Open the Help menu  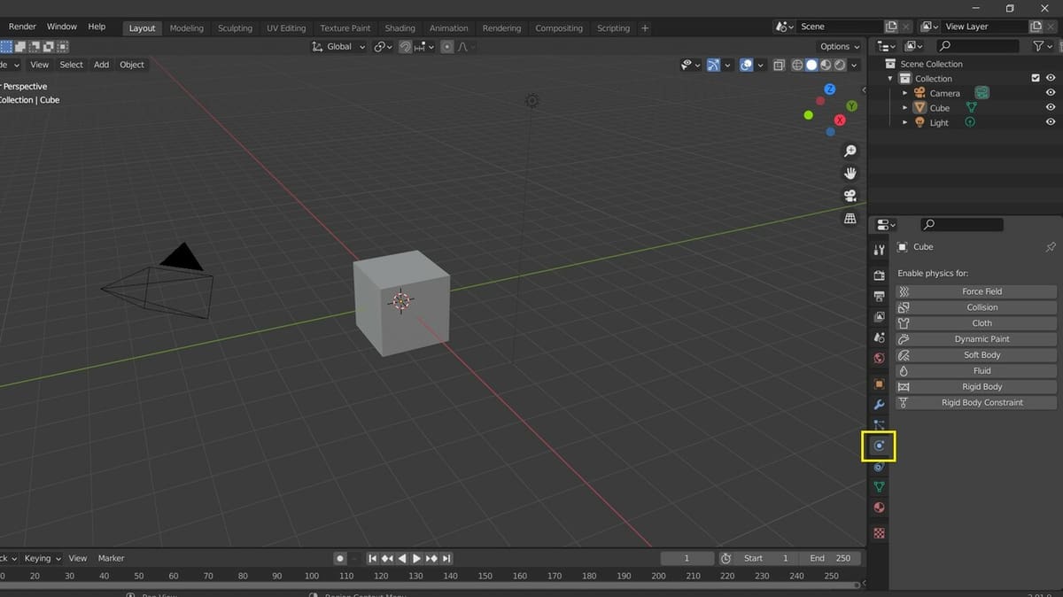(x=97, y=27)
